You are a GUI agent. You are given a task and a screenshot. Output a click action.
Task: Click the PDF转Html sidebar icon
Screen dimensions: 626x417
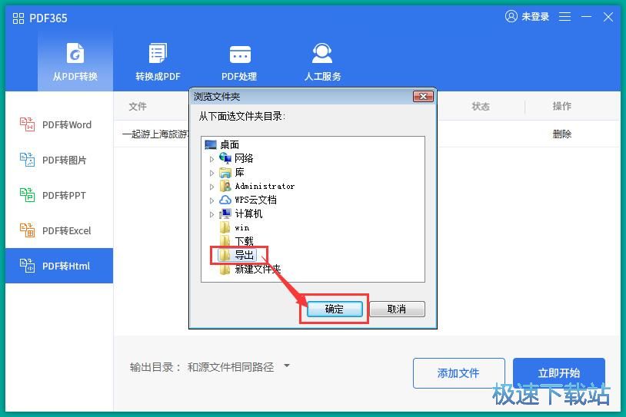27,266
